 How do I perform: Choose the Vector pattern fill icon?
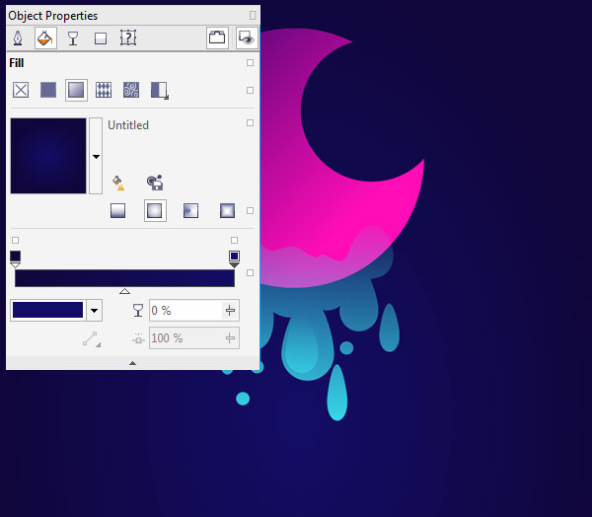click(104, 90)
